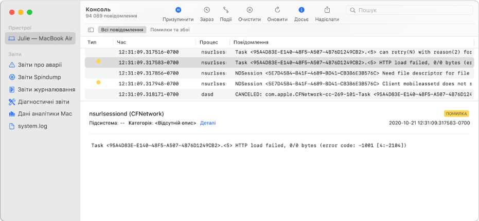Image resolution: width=479 pixels, height=221 pixels.
Task: Click the Звіти Spindump icon
Action: click(x=12, y=77)
